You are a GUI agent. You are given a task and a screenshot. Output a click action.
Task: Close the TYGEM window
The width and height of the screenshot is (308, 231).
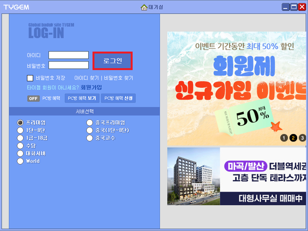[302, 7]
